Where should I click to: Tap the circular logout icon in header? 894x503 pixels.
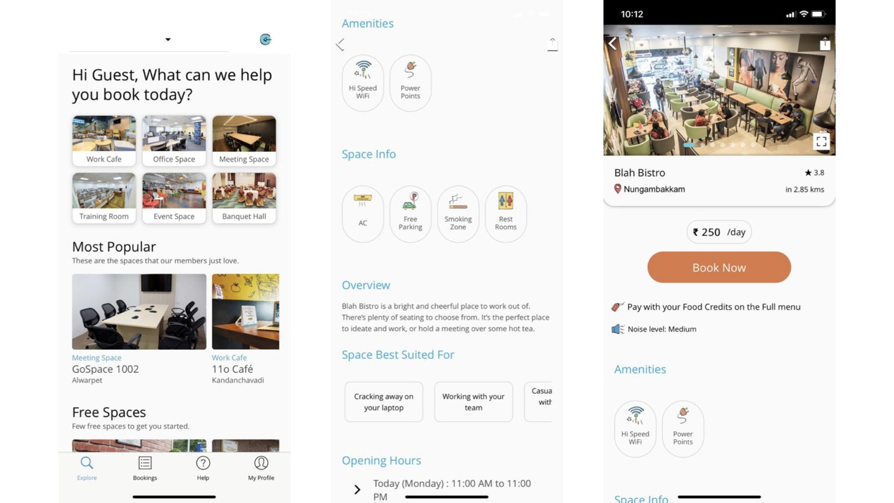pyautogui.click(x=266, y=39)
